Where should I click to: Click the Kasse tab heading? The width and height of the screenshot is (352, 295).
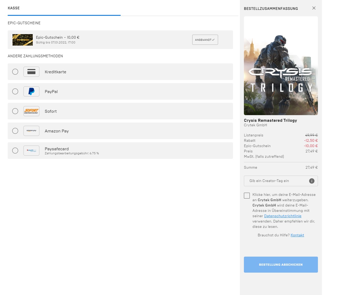click(x=14, y=8)
